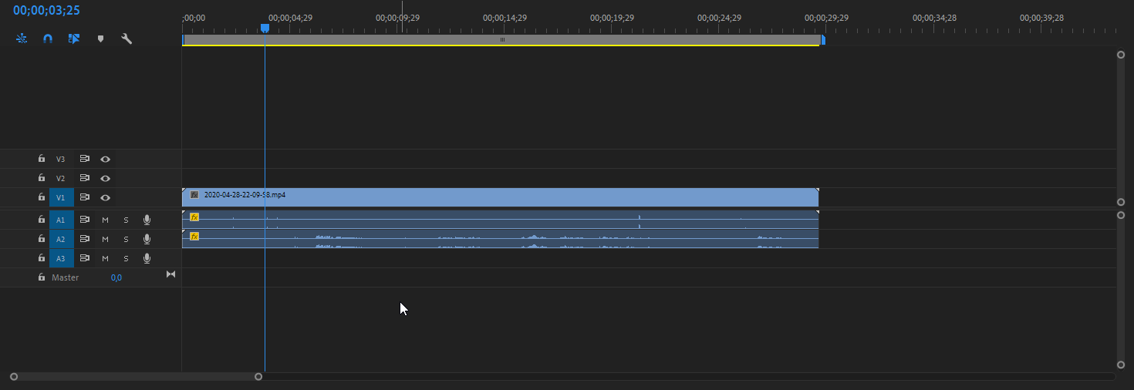1134x390 pixels.
Task: Click the Linked Selection icon
Action: click(x=74, y=39)
